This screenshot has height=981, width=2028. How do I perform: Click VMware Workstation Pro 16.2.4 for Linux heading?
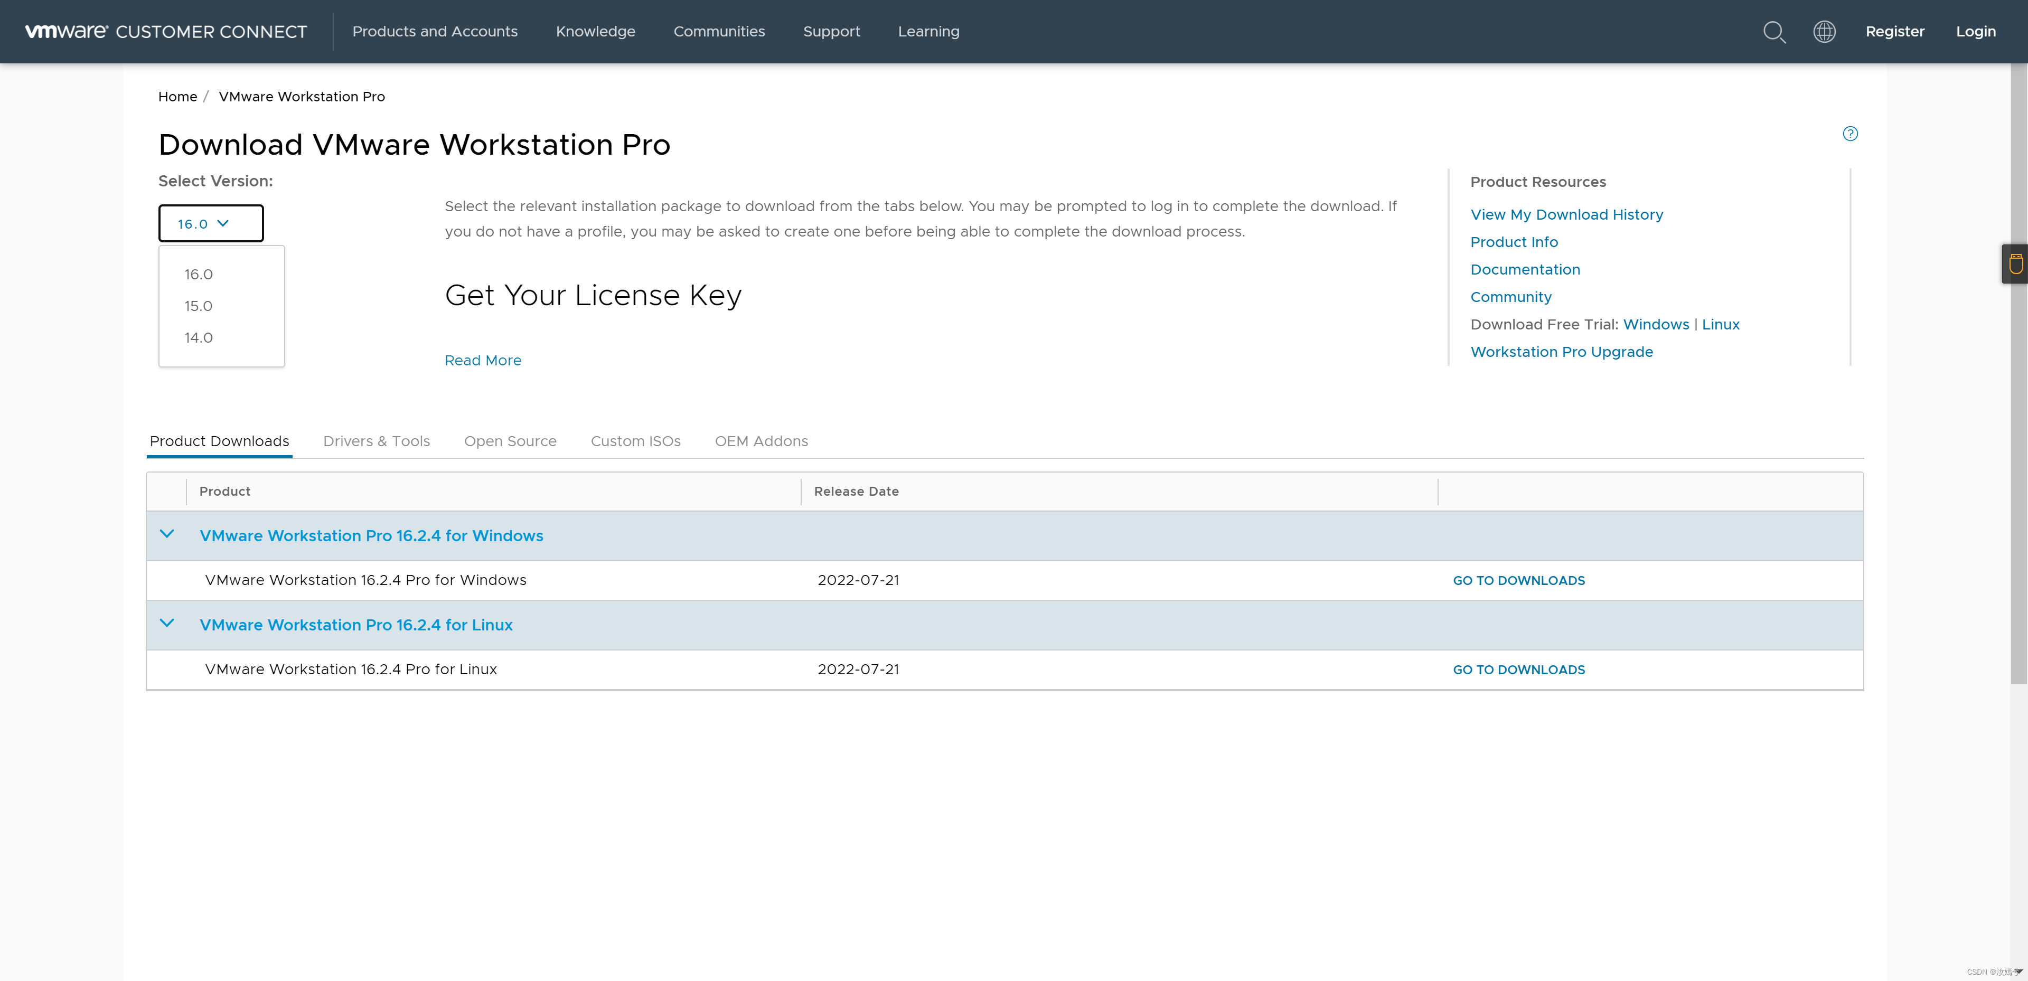pos(356,624)
